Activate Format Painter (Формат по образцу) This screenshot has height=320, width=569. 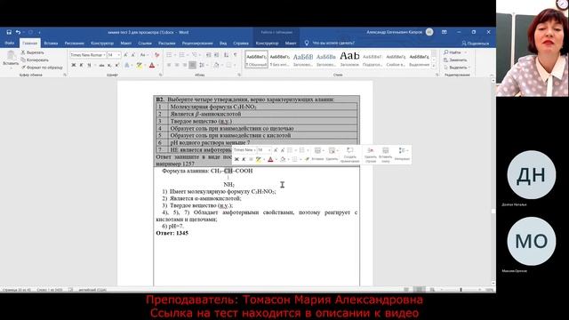42,68
